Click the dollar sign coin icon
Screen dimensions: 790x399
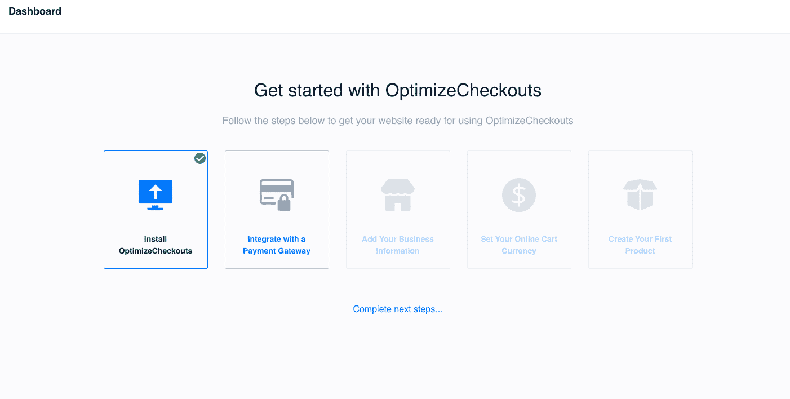(519, 195)
